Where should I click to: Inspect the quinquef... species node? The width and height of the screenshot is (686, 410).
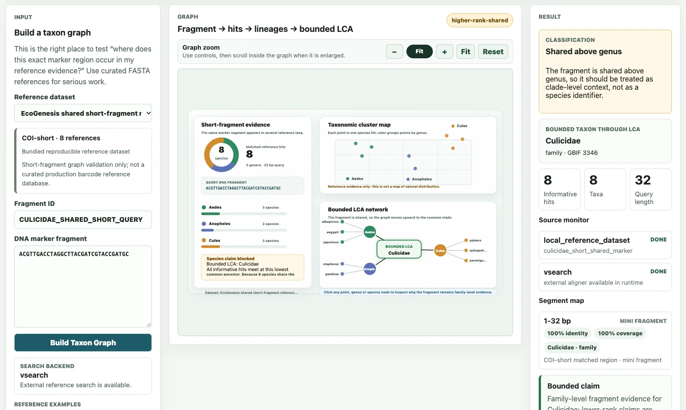pyautogui.click(x=466, y=250)
